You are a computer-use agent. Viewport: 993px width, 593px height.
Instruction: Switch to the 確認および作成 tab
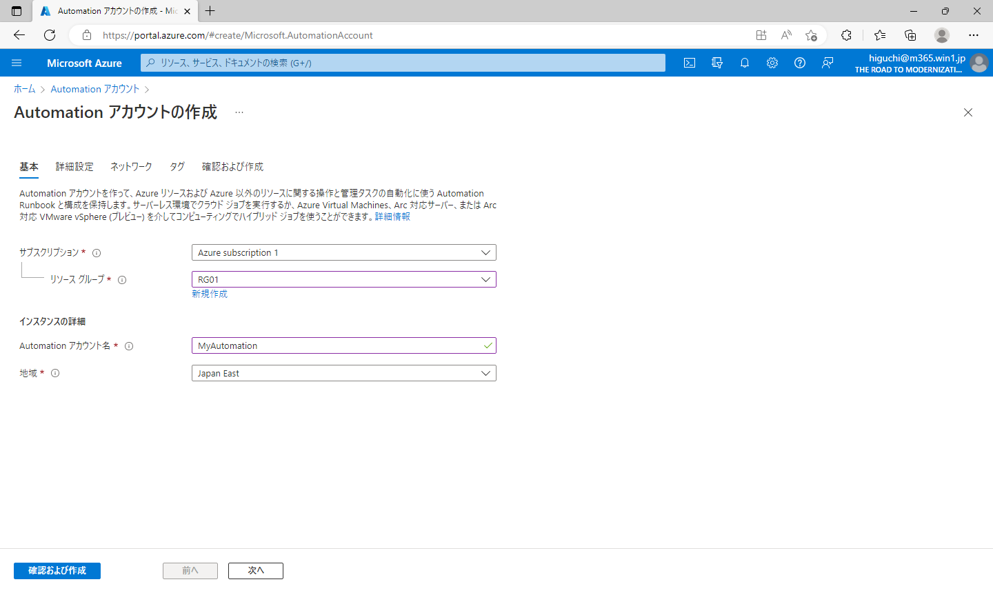pyautogui.click(x=232, y=167)
